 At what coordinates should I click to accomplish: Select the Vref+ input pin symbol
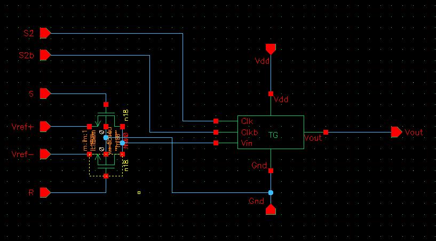point(45,126)
